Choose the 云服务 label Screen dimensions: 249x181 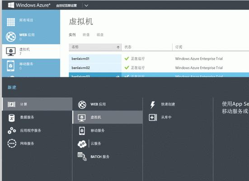(x=96, y=143)
